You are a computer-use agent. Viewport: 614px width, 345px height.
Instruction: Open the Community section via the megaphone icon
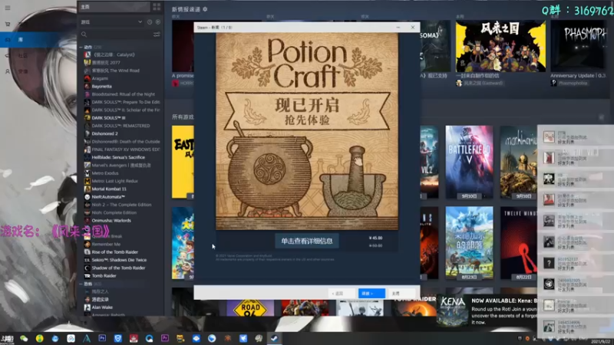pyautogui.click(x=8, y=55)
